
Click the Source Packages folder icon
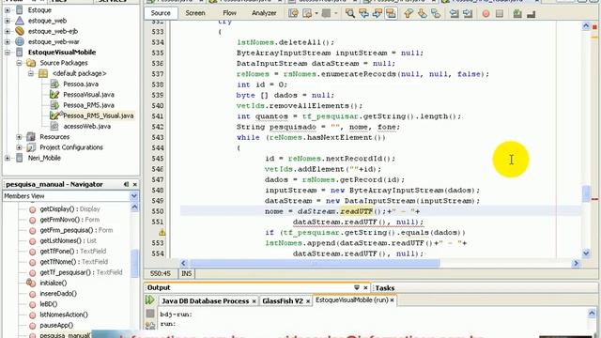[x=31, y=63]
